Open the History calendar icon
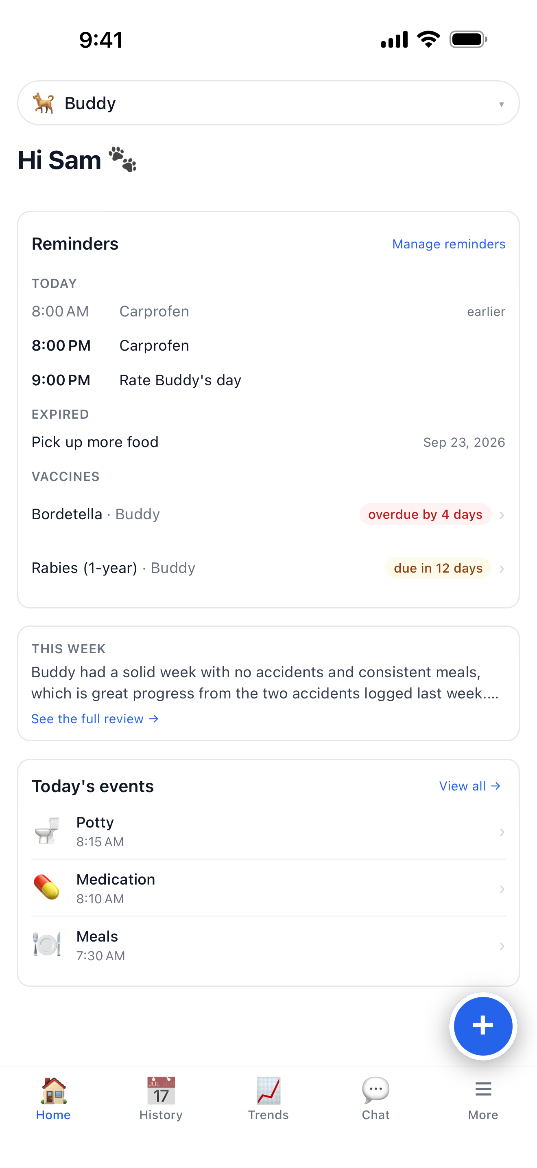Screen dimensions: 537x1168 [161, 1090]
